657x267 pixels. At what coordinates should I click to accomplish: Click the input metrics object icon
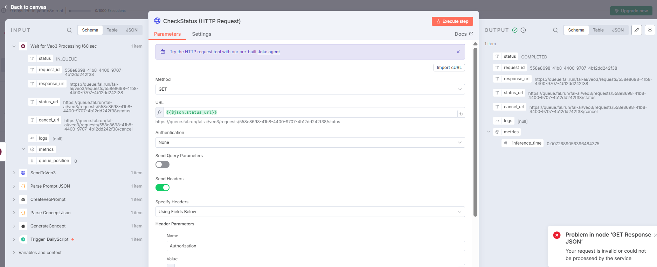click(x=32, y=149)
